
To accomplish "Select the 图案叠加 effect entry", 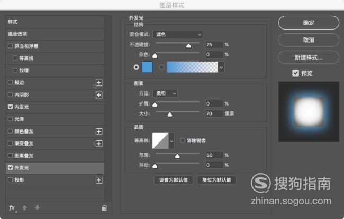I will click(55, 156).
